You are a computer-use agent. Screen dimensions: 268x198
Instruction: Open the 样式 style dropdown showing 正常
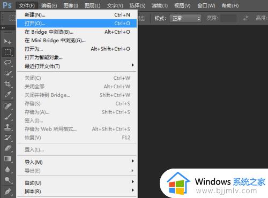click(185, 18)
